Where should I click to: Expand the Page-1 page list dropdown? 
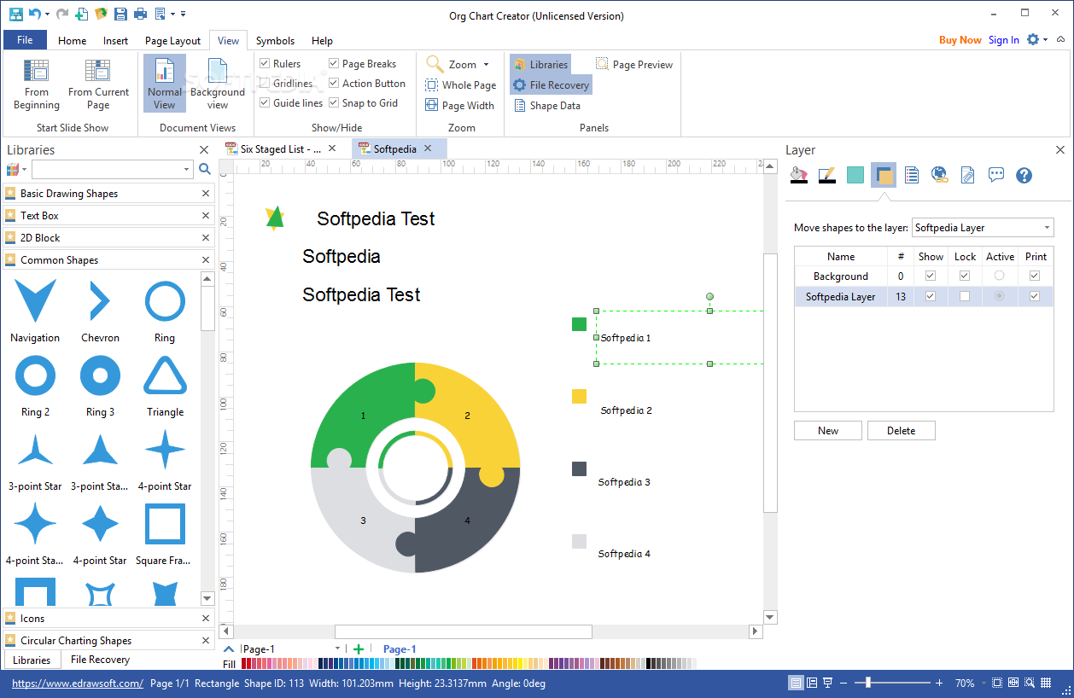[x=338, y=649]
